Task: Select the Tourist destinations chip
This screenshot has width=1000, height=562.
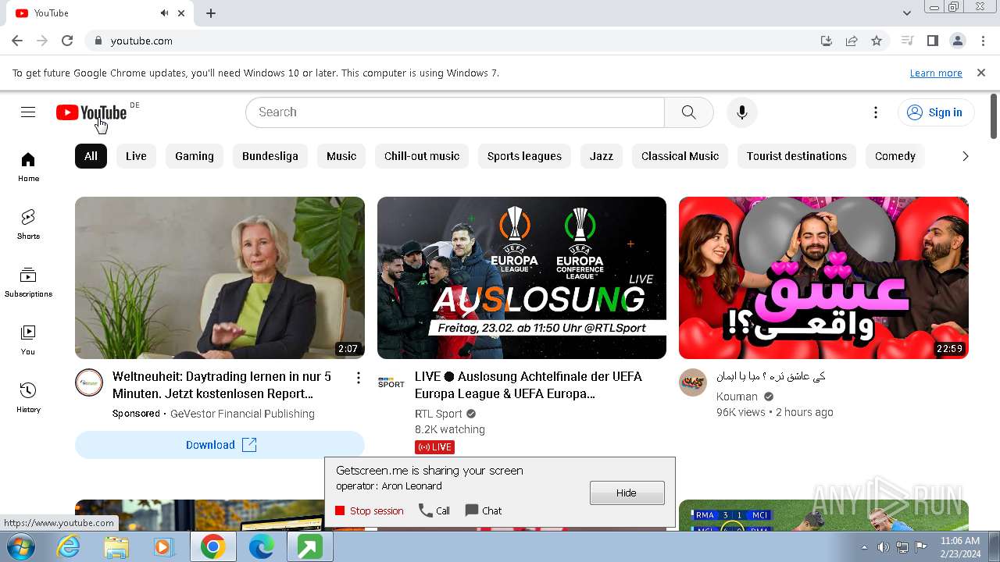Action: click(797, 156)
